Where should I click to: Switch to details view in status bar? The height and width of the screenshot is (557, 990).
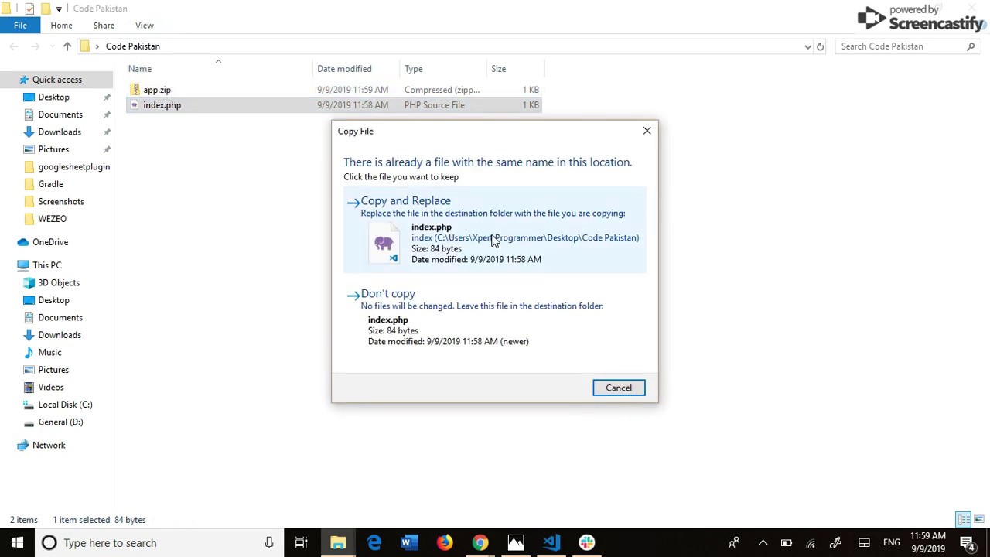point(964,520)
